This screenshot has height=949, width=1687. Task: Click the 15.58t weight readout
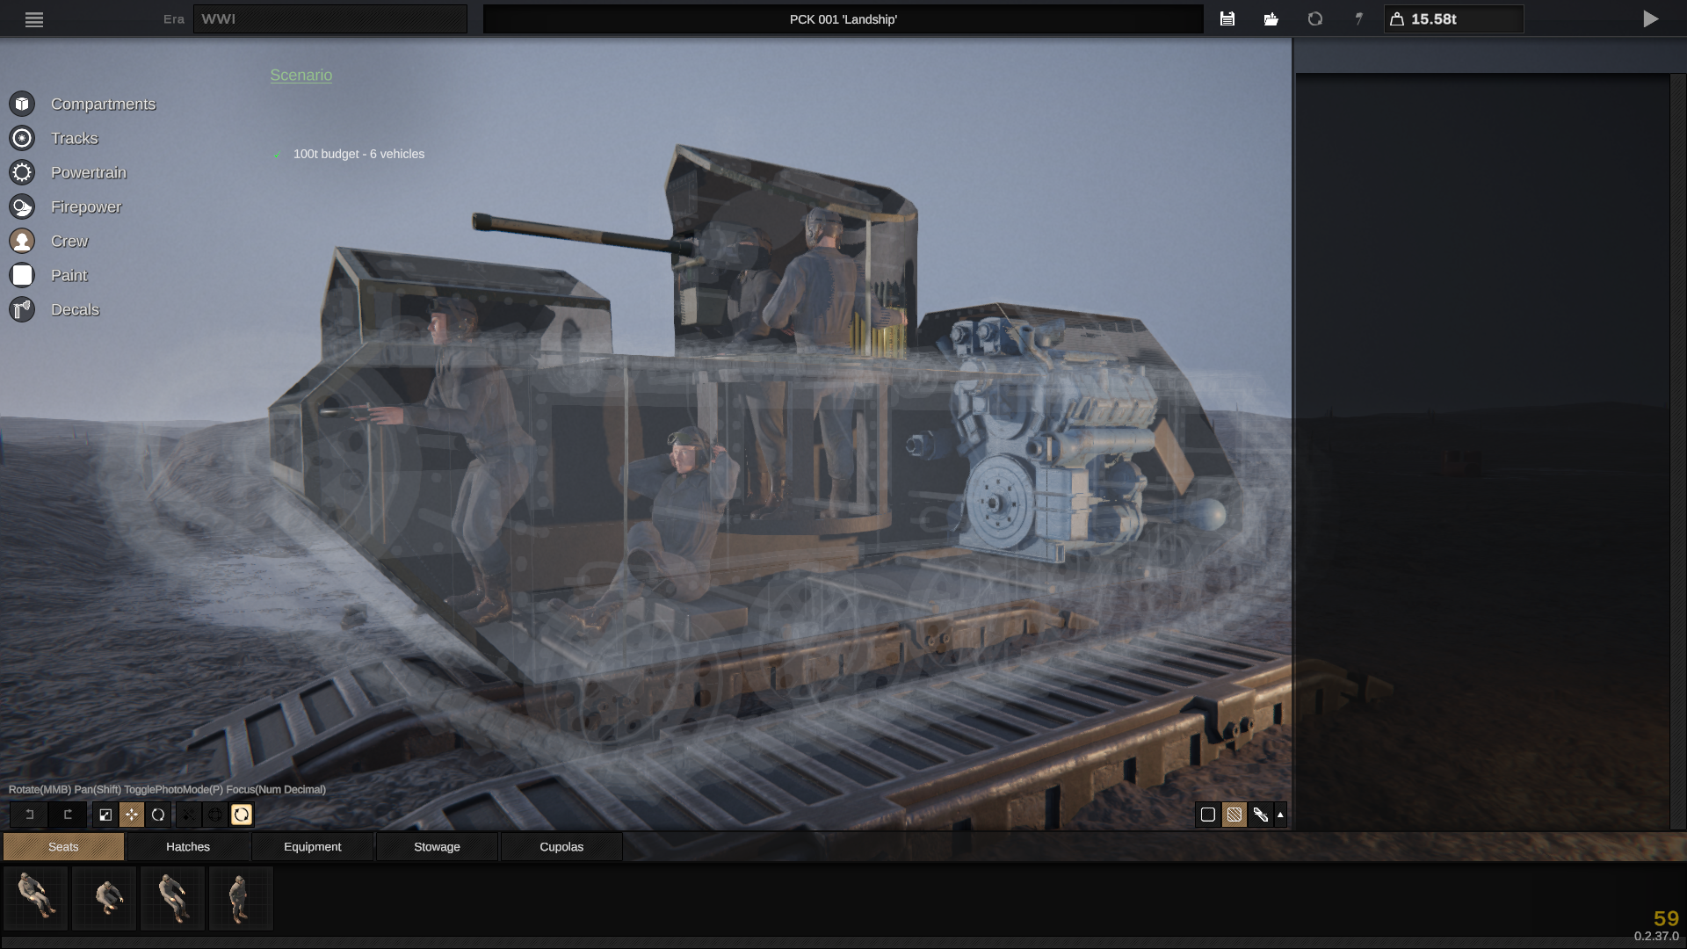point(1454,19)
